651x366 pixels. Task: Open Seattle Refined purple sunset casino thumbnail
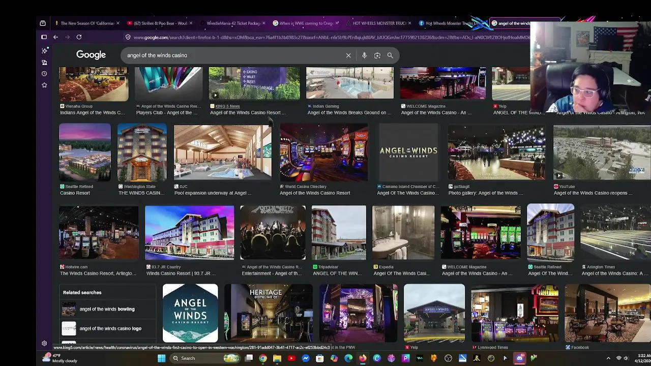[x=85, y=152]
